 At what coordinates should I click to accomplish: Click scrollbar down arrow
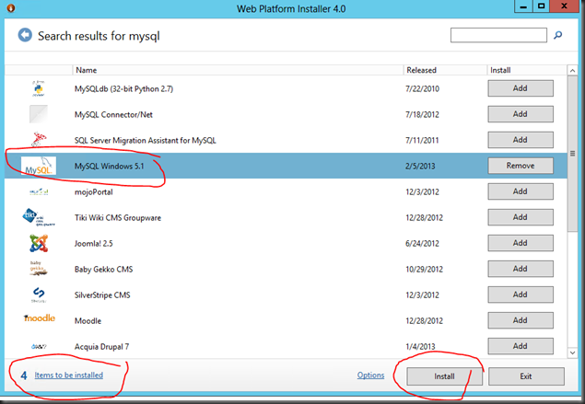coord(572,352)
